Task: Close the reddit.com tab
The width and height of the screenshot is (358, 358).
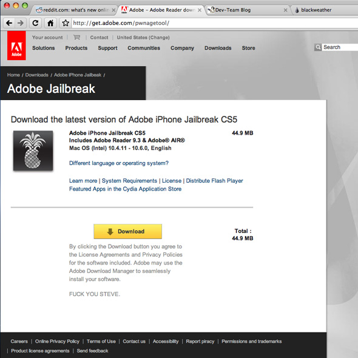Action: pos(113,10)
